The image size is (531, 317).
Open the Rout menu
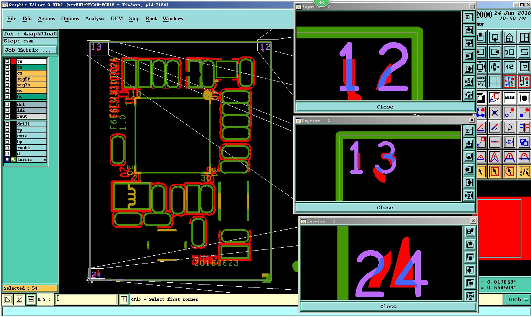click(x=151, y=18)
